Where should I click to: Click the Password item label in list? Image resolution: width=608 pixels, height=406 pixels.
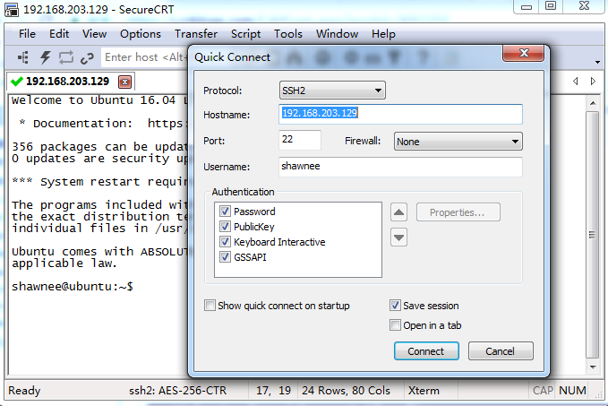coord(254,212)
